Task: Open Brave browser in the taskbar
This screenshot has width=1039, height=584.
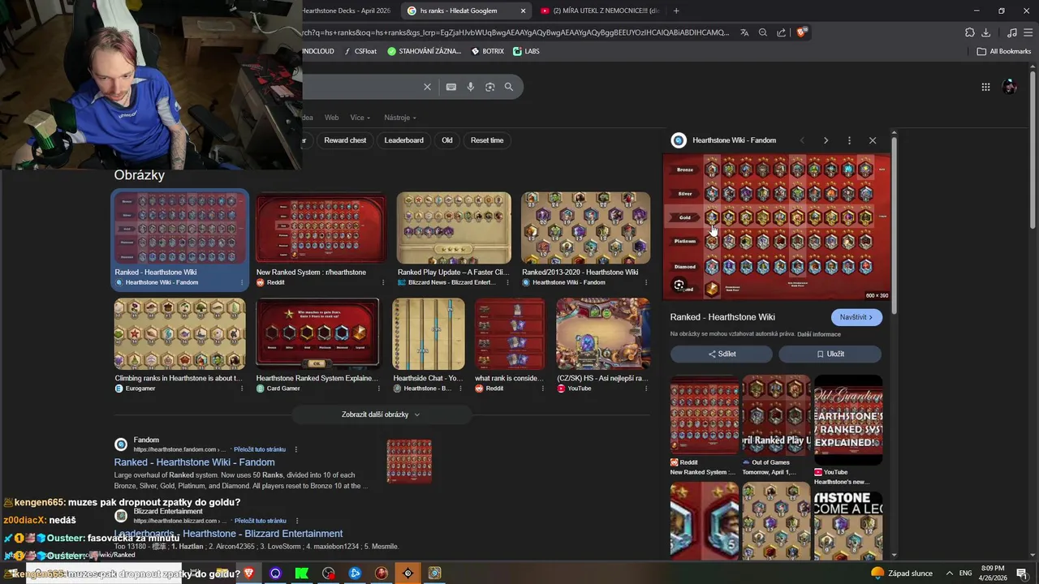Action: (x=248, y=573)
